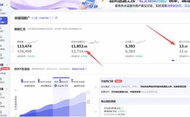Click the help icon next to 点击量

(133, 42)
